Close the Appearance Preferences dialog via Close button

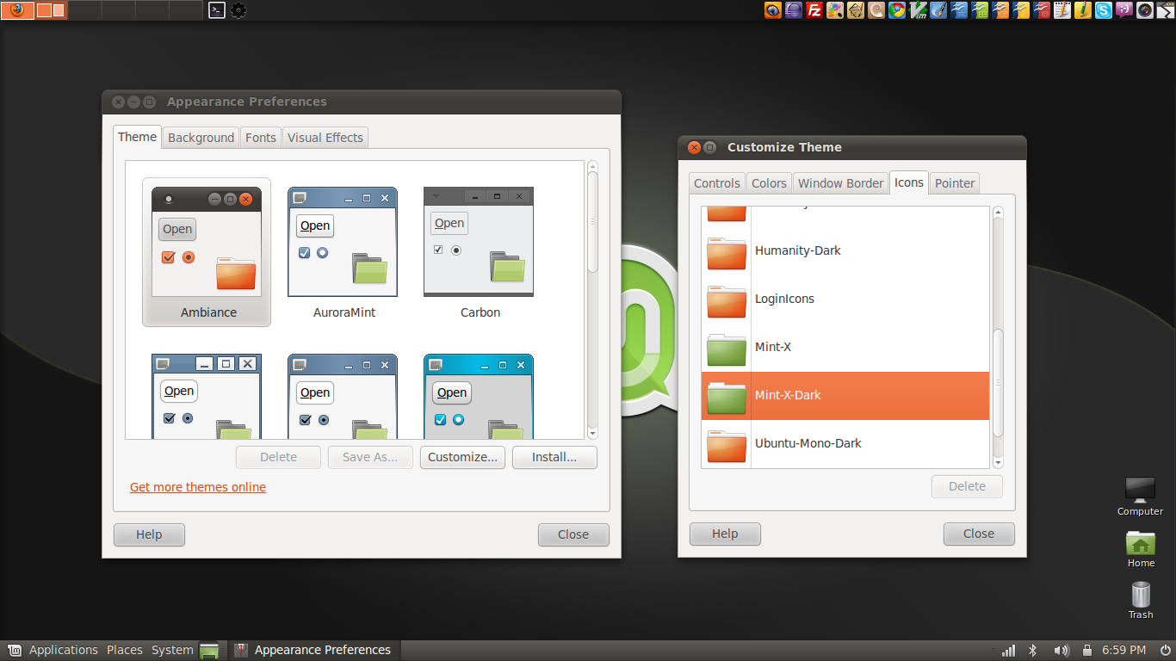(573, 534)
